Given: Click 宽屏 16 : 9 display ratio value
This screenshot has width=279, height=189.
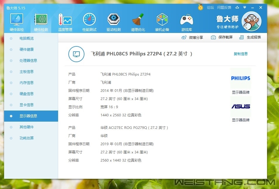Looking at the screenshot, I should pos(109,107).
